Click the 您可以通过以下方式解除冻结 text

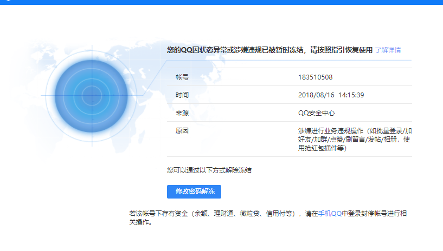(209, 170)
